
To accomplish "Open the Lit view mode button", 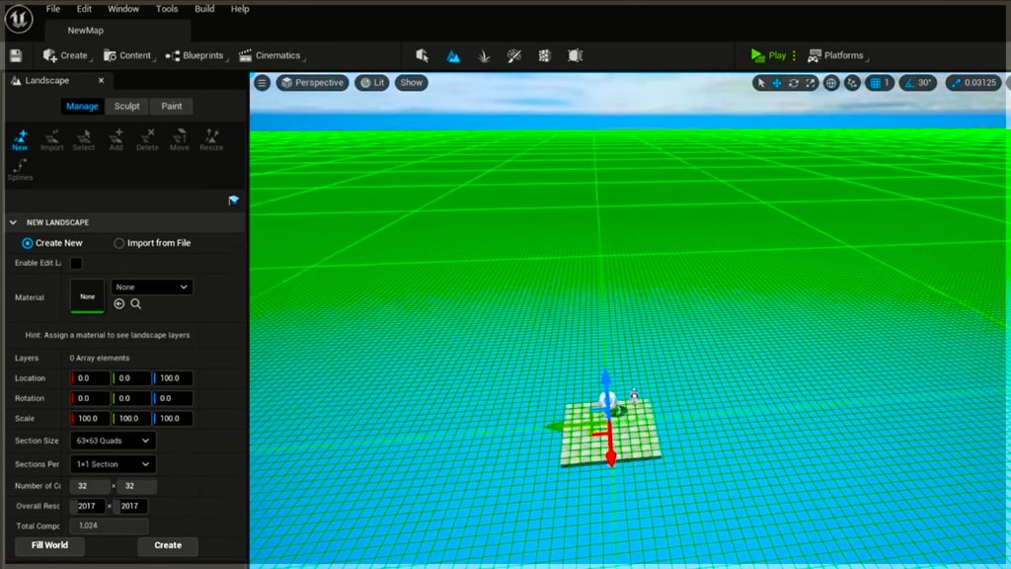I will [x=372, y=83].
